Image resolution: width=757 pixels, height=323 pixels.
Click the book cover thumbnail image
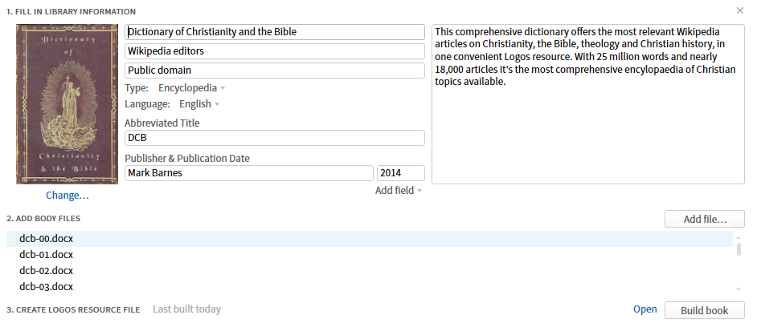pyautogui.click(x=68, y=104)
